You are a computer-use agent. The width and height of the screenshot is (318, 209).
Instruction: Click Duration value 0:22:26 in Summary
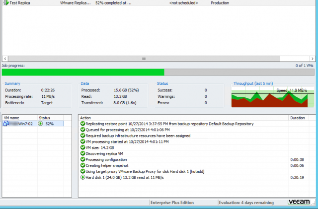pos(48,90)
